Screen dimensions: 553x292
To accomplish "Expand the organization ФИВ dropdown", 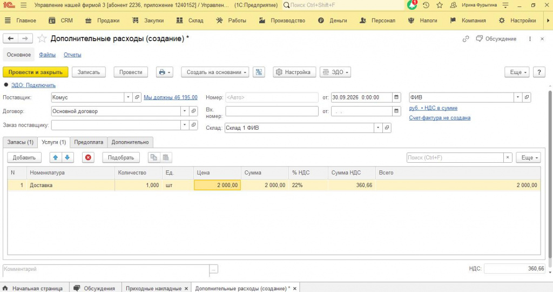I will 518,97.
